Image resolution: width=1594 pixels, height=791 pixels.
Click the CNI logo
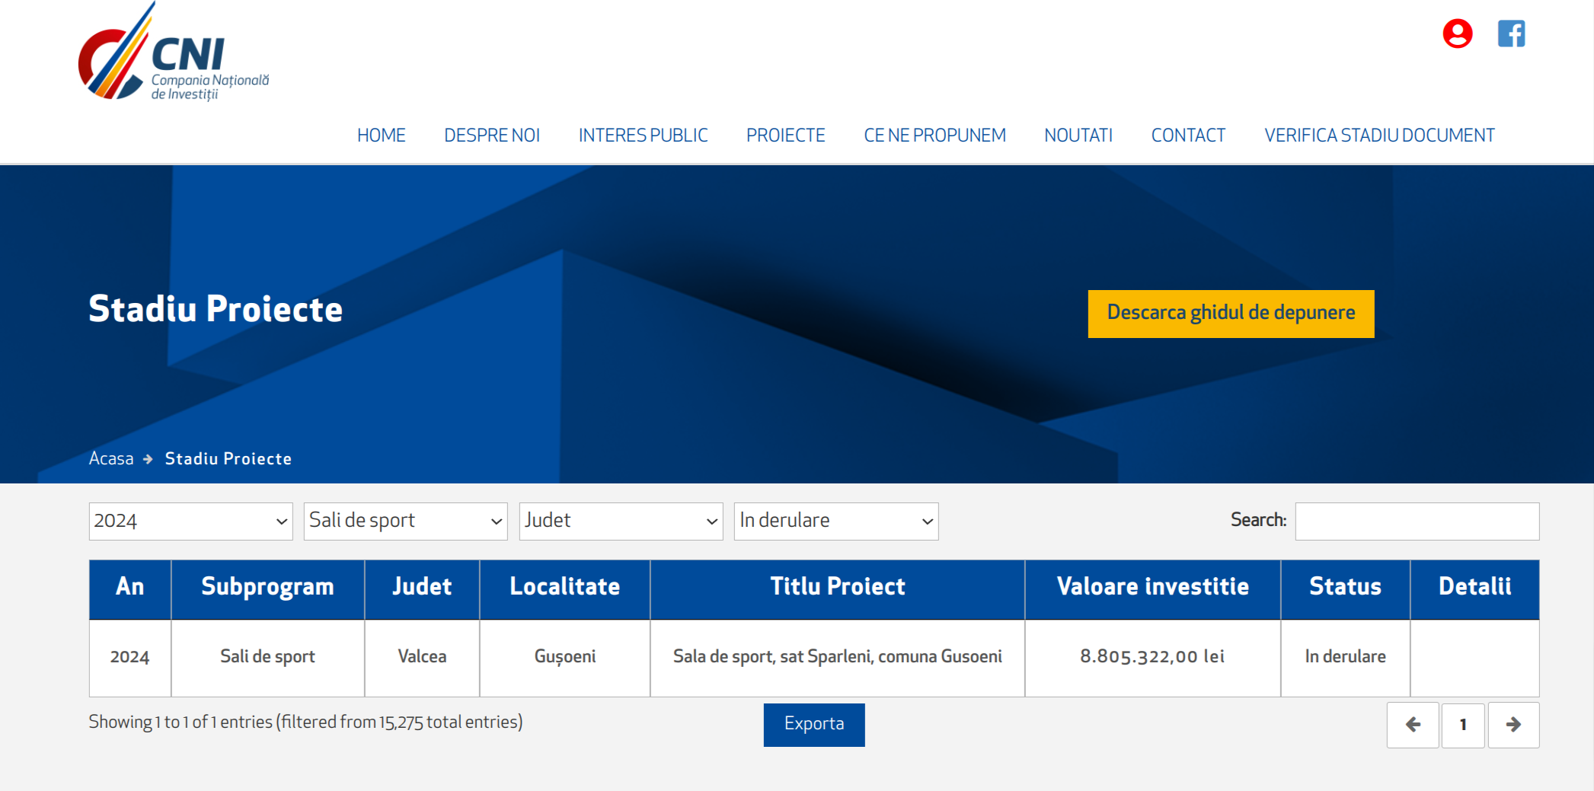174,53
